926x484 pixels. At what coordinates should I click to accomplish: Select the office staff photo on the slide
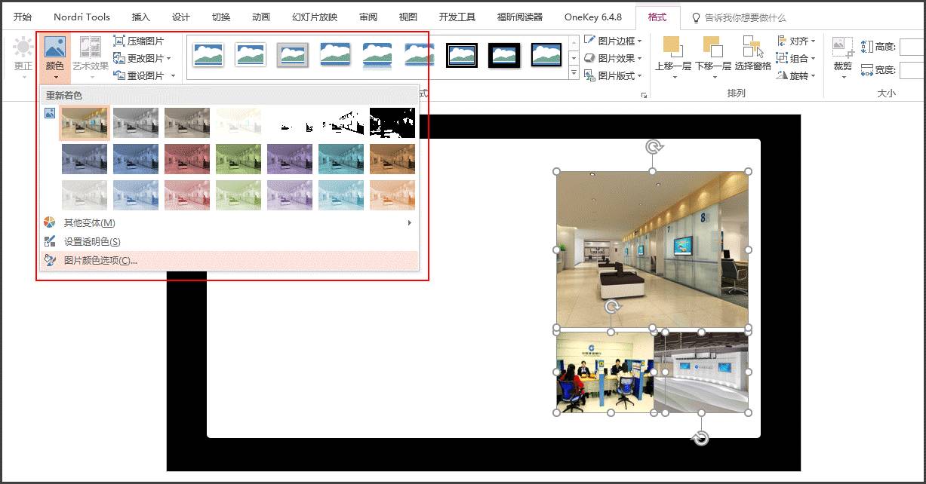[605, 372]
